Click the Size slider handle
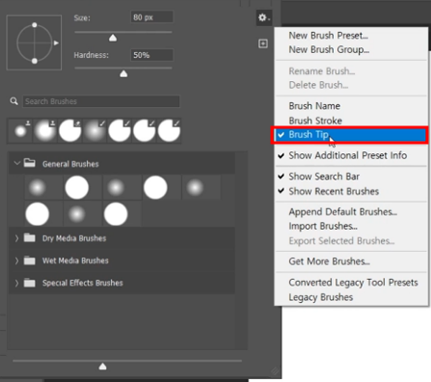The image size is (431, 382). click(x=113, y=39)
